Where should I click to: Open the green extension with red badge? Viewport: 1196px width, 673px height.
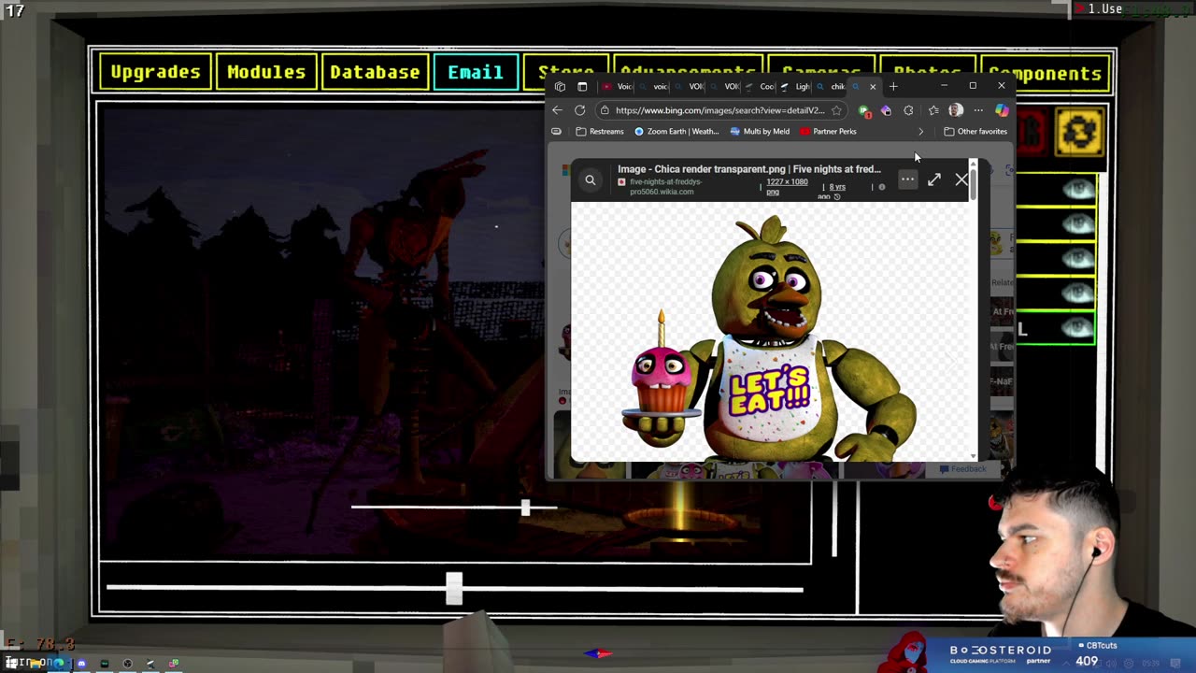(x=864, y=111)
